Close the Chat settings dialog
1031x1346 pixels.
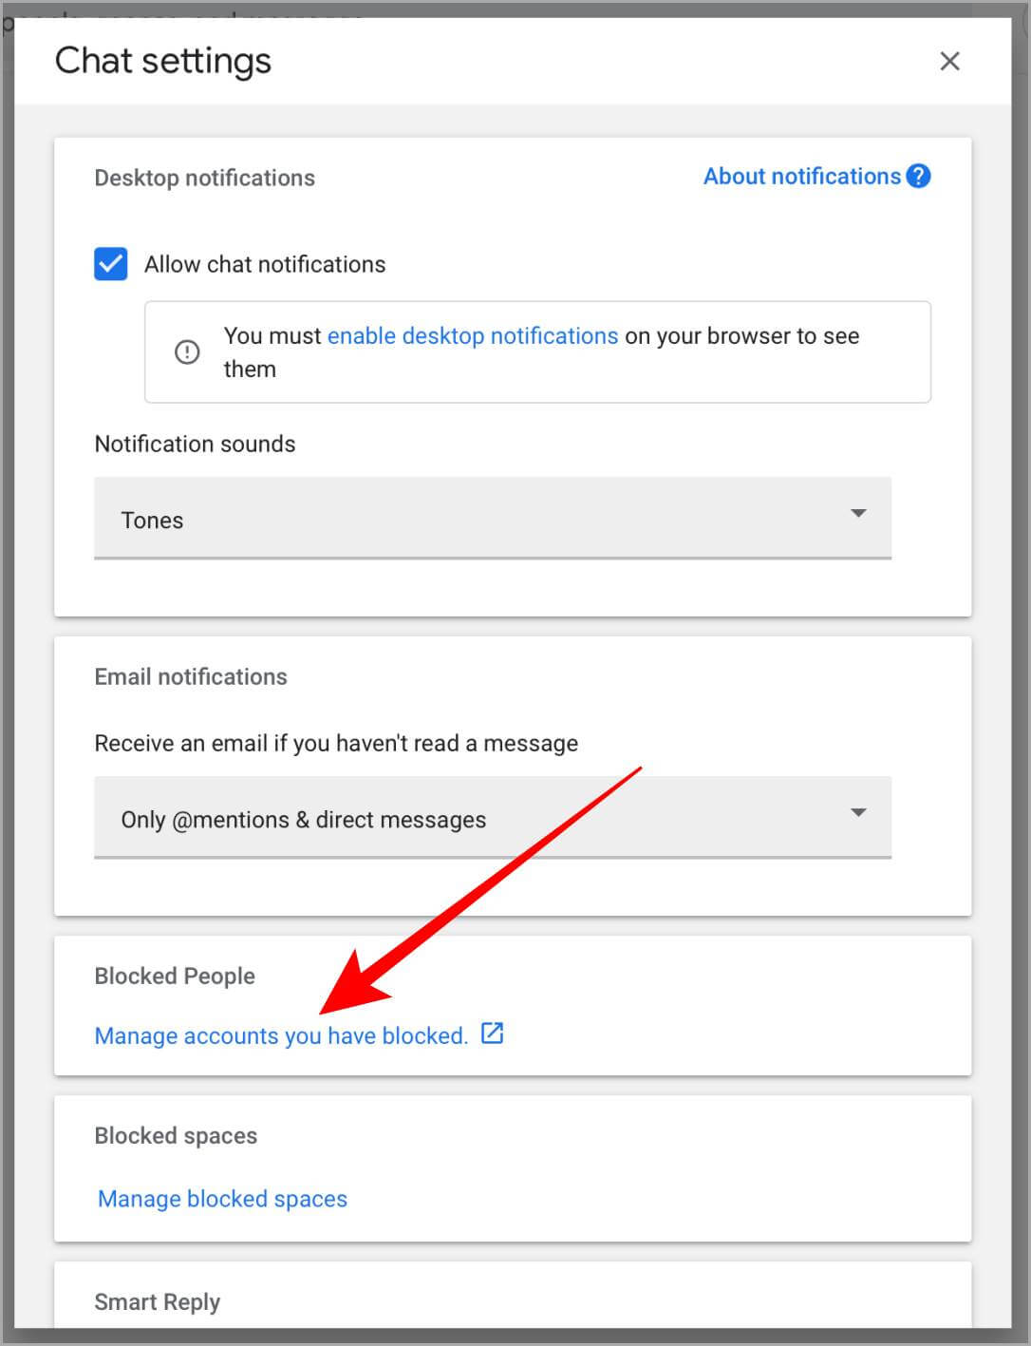pos(949,61)
